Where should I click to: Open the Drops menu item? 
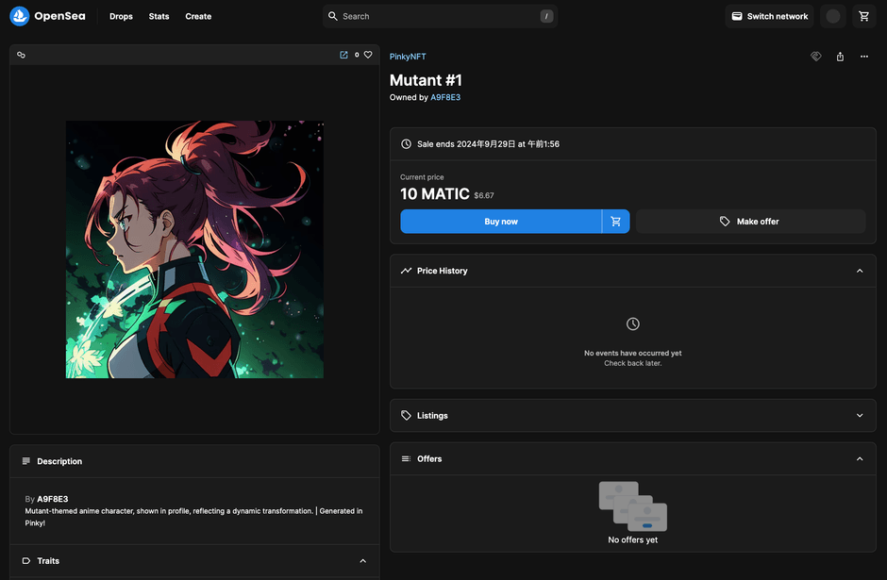(x=121, y=16)
